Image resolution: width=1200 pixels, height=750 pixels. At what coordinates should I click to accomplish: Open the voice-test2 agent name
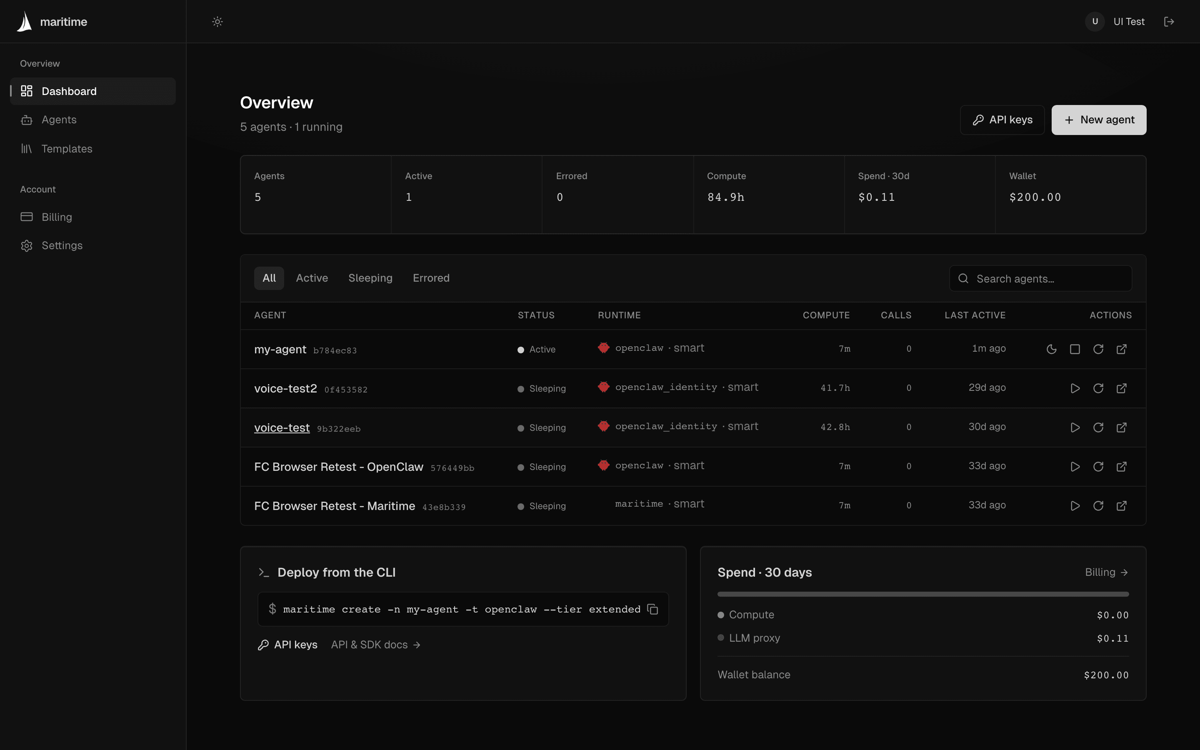[285, 388]
